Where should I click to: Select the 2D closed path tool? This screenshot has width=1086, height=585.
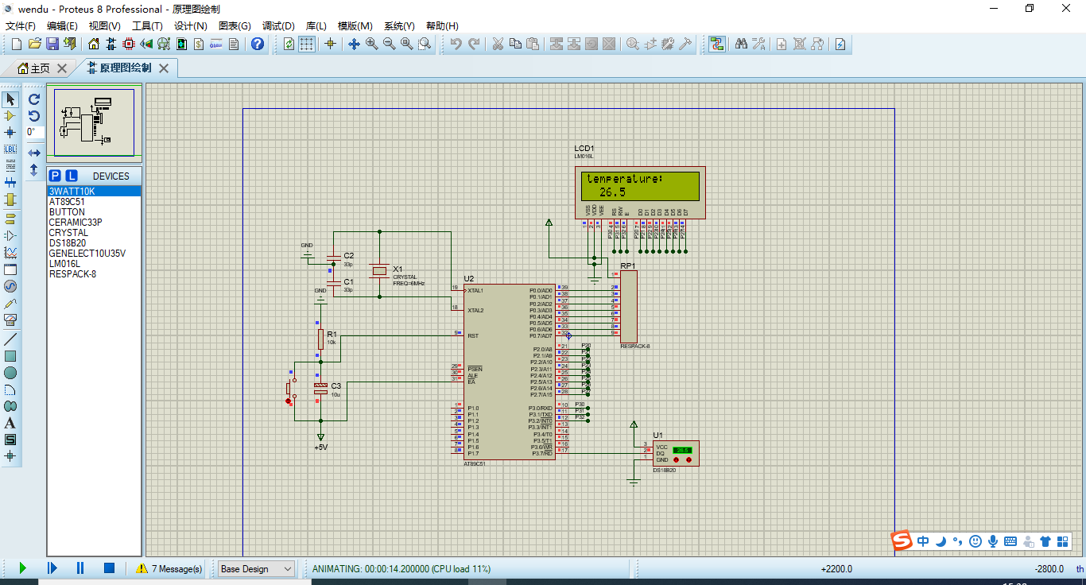pyautogui.click(x=10, y=406)
